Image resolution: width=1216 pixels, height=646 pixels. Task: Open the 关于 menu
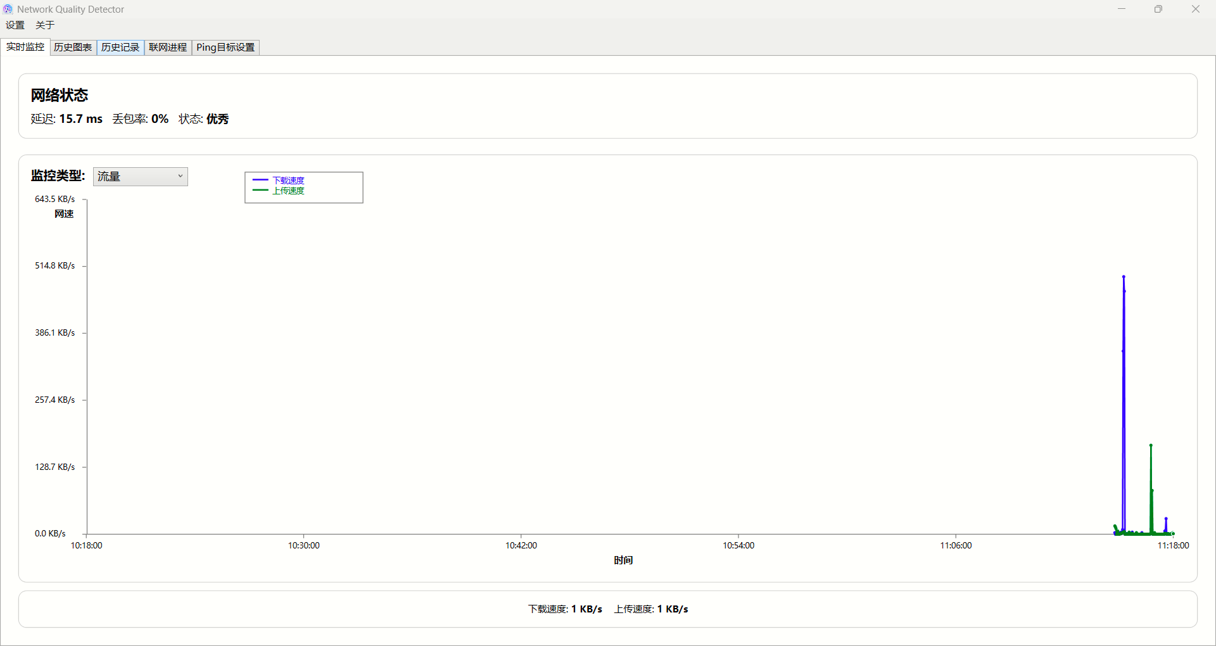pos(45,25)
